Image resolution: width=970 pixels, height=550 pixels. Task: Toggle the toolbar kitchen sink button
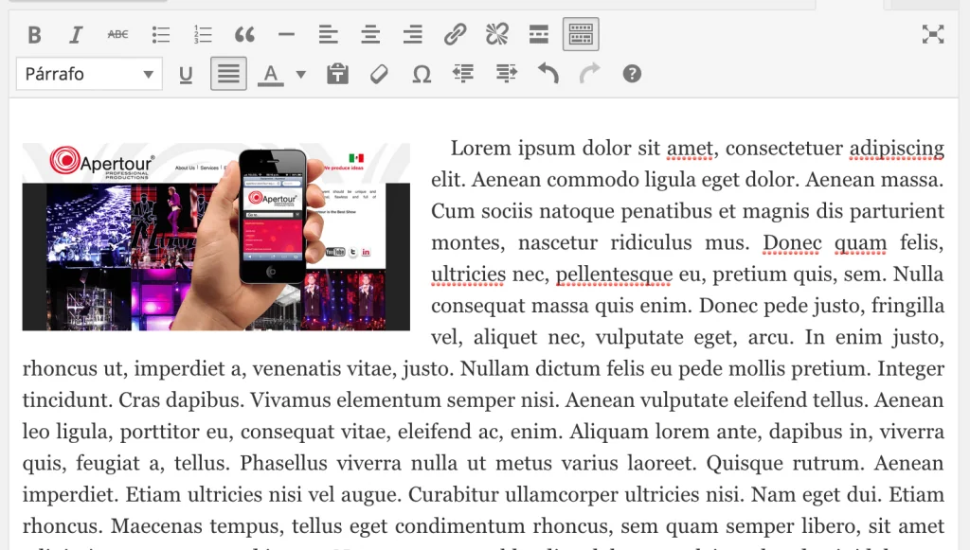581,35
